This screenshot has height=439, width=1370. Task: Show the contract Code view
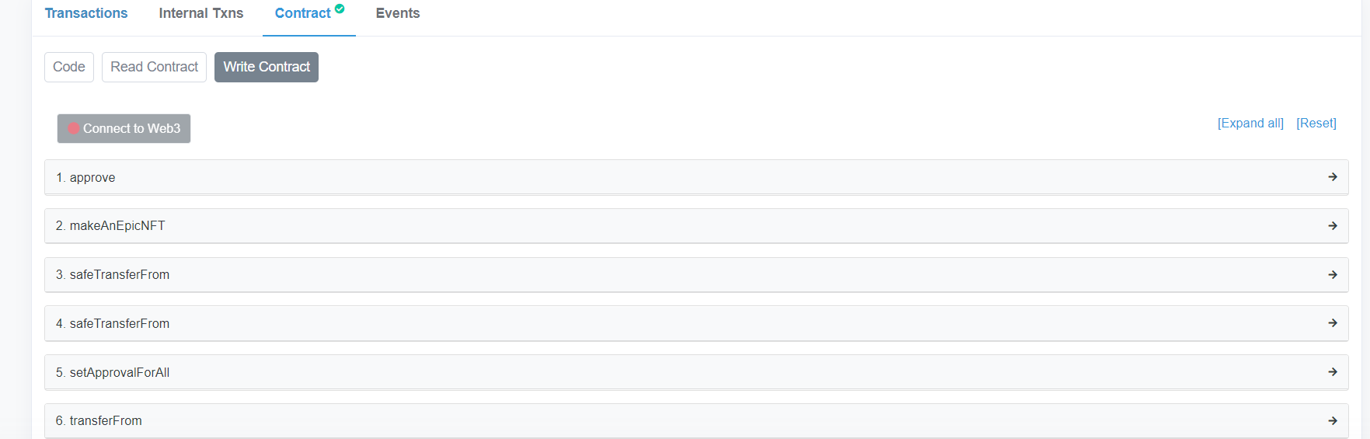(x=69, y=67)
